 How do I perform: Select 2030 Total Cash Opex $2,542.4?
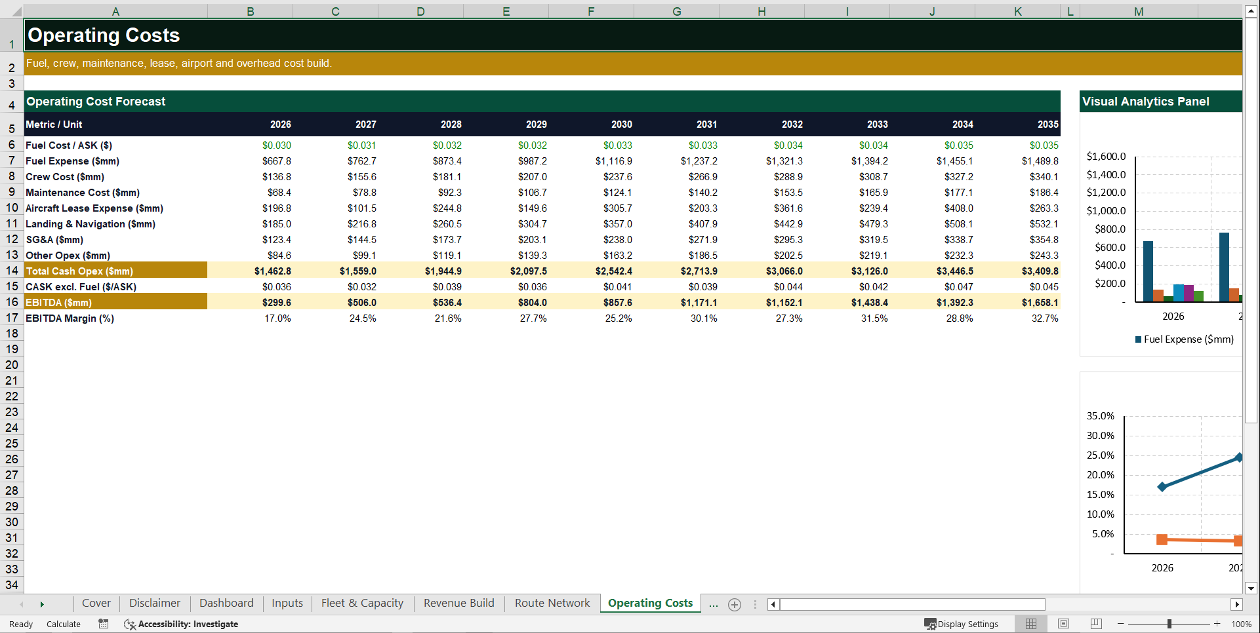(x=592, y=271)
